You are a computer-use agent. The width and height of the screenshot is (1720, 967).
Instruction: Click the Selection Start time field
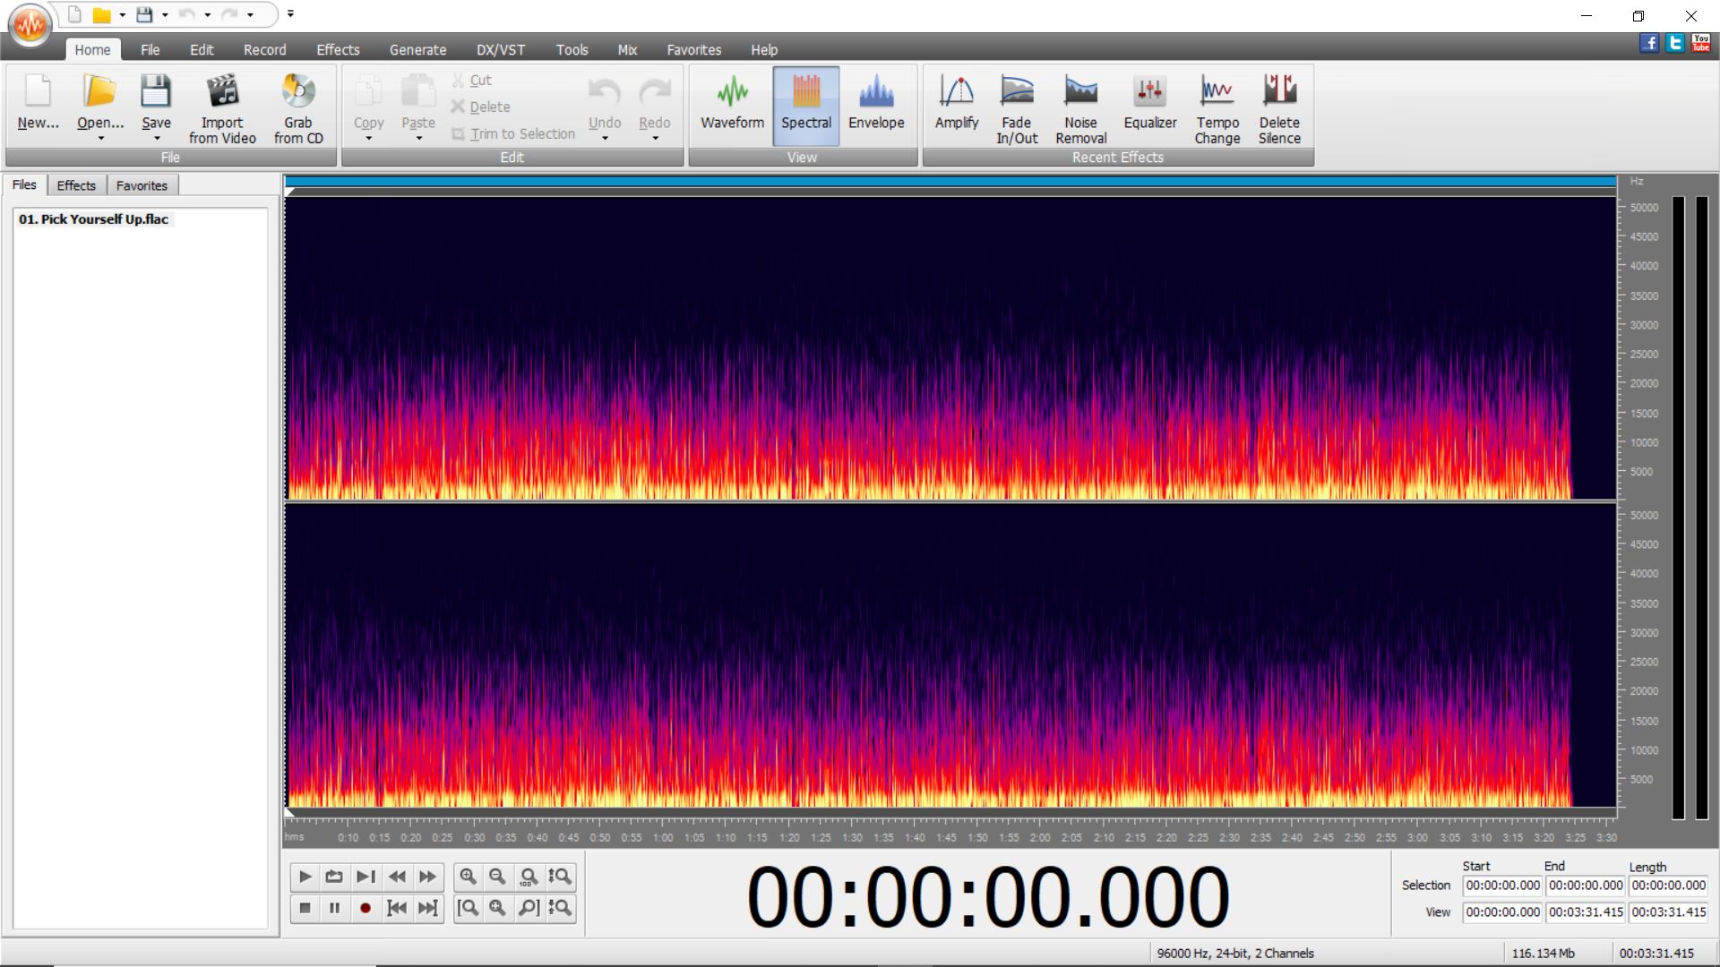[1502, 886]
